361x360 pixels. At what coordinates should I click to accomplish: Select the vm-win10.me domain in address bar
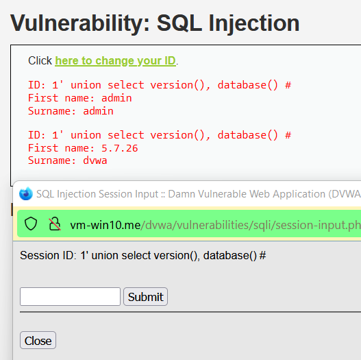105,225
